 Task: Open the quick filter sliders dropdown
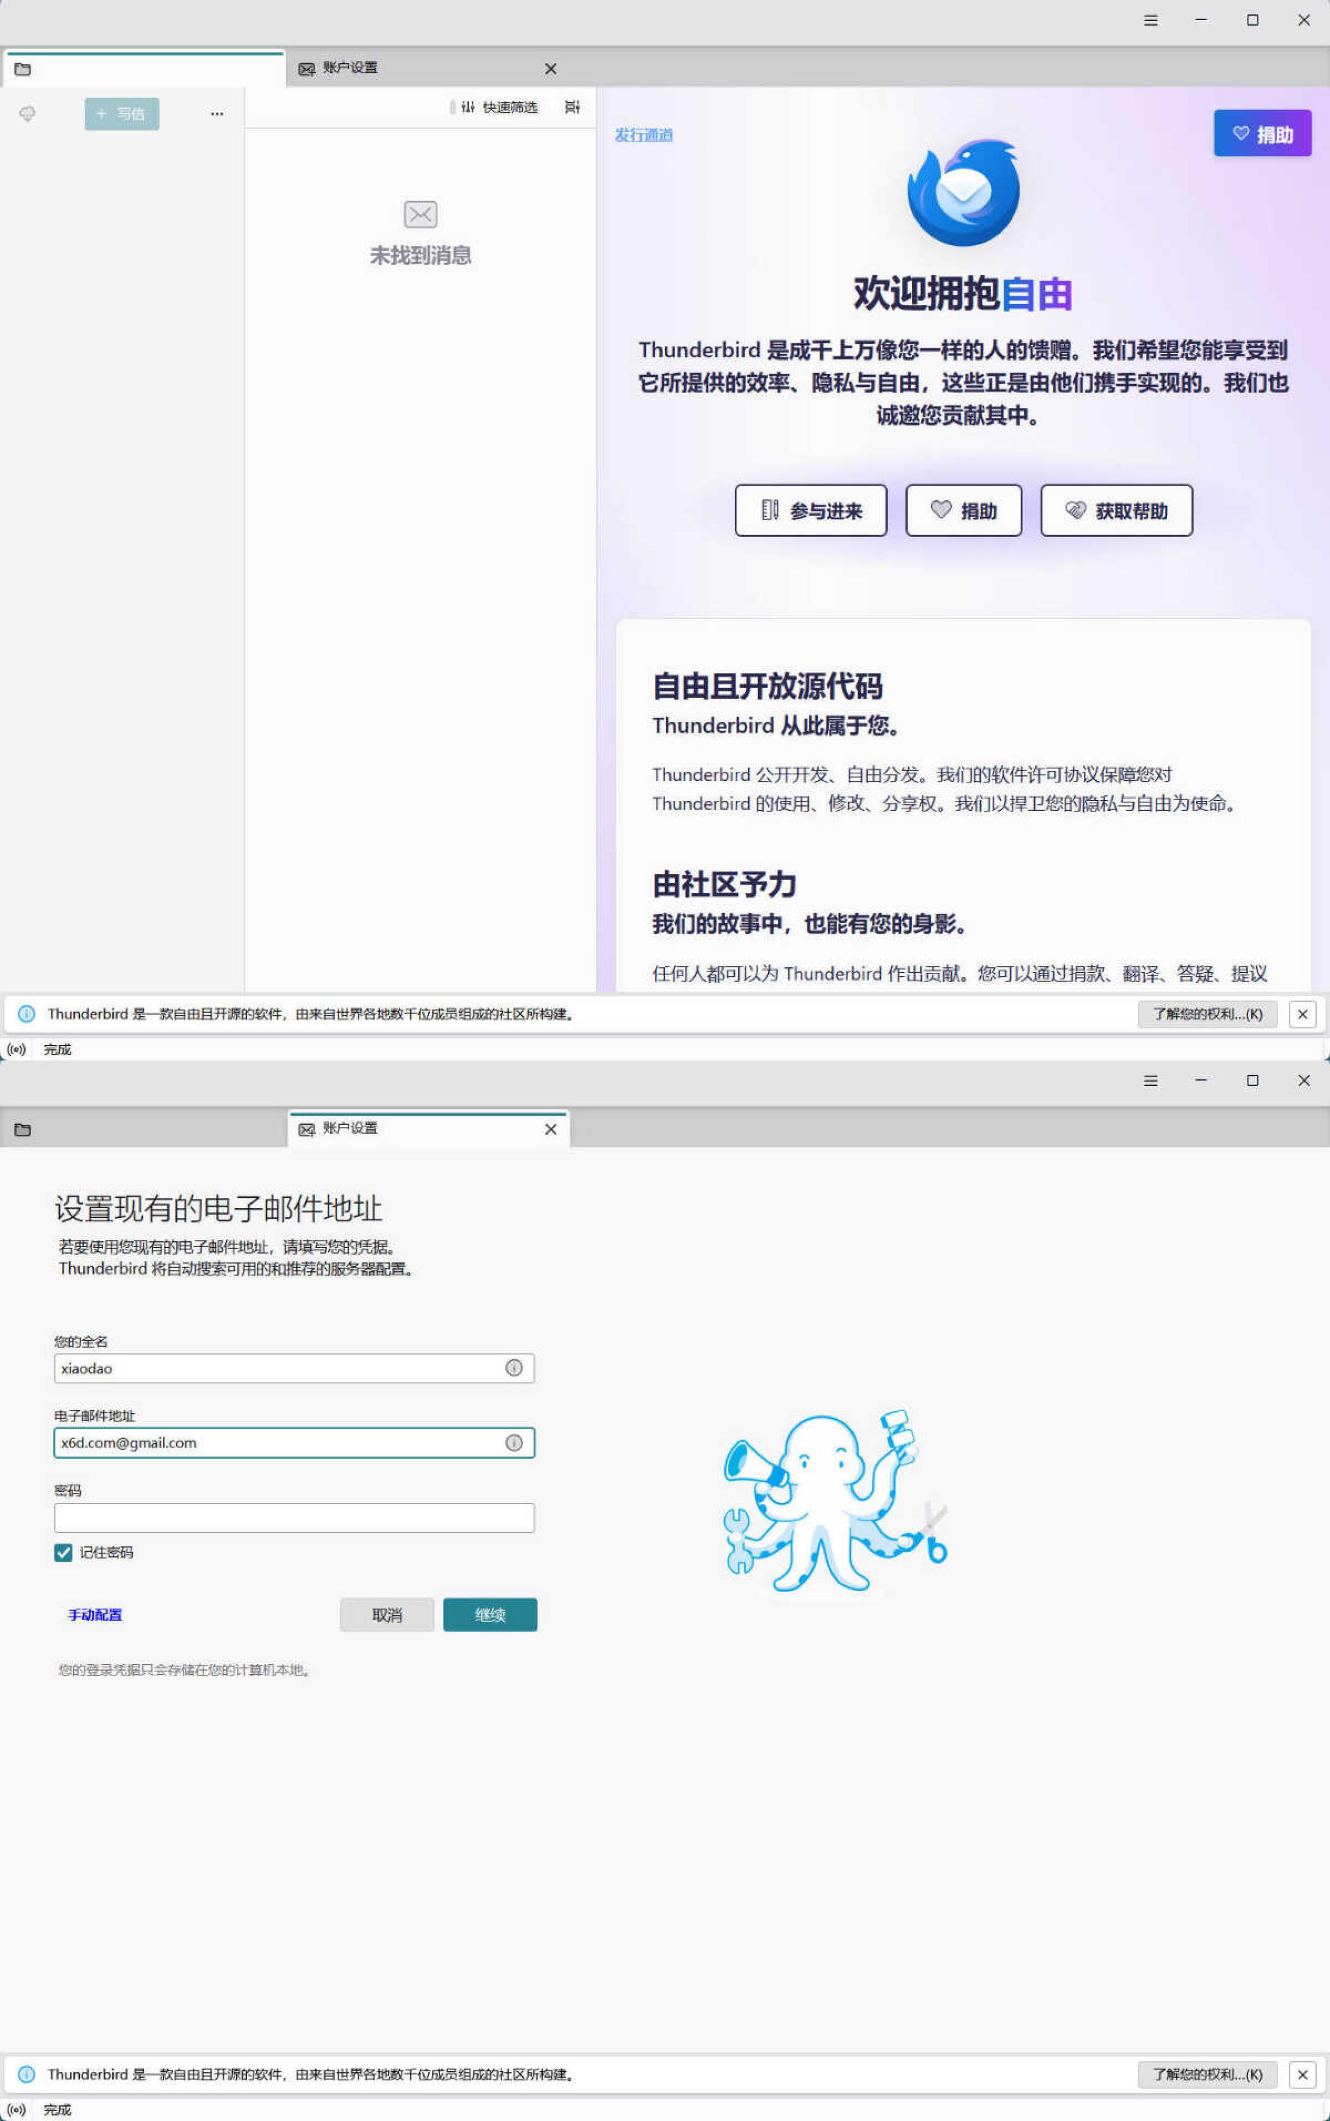(467, 107)
